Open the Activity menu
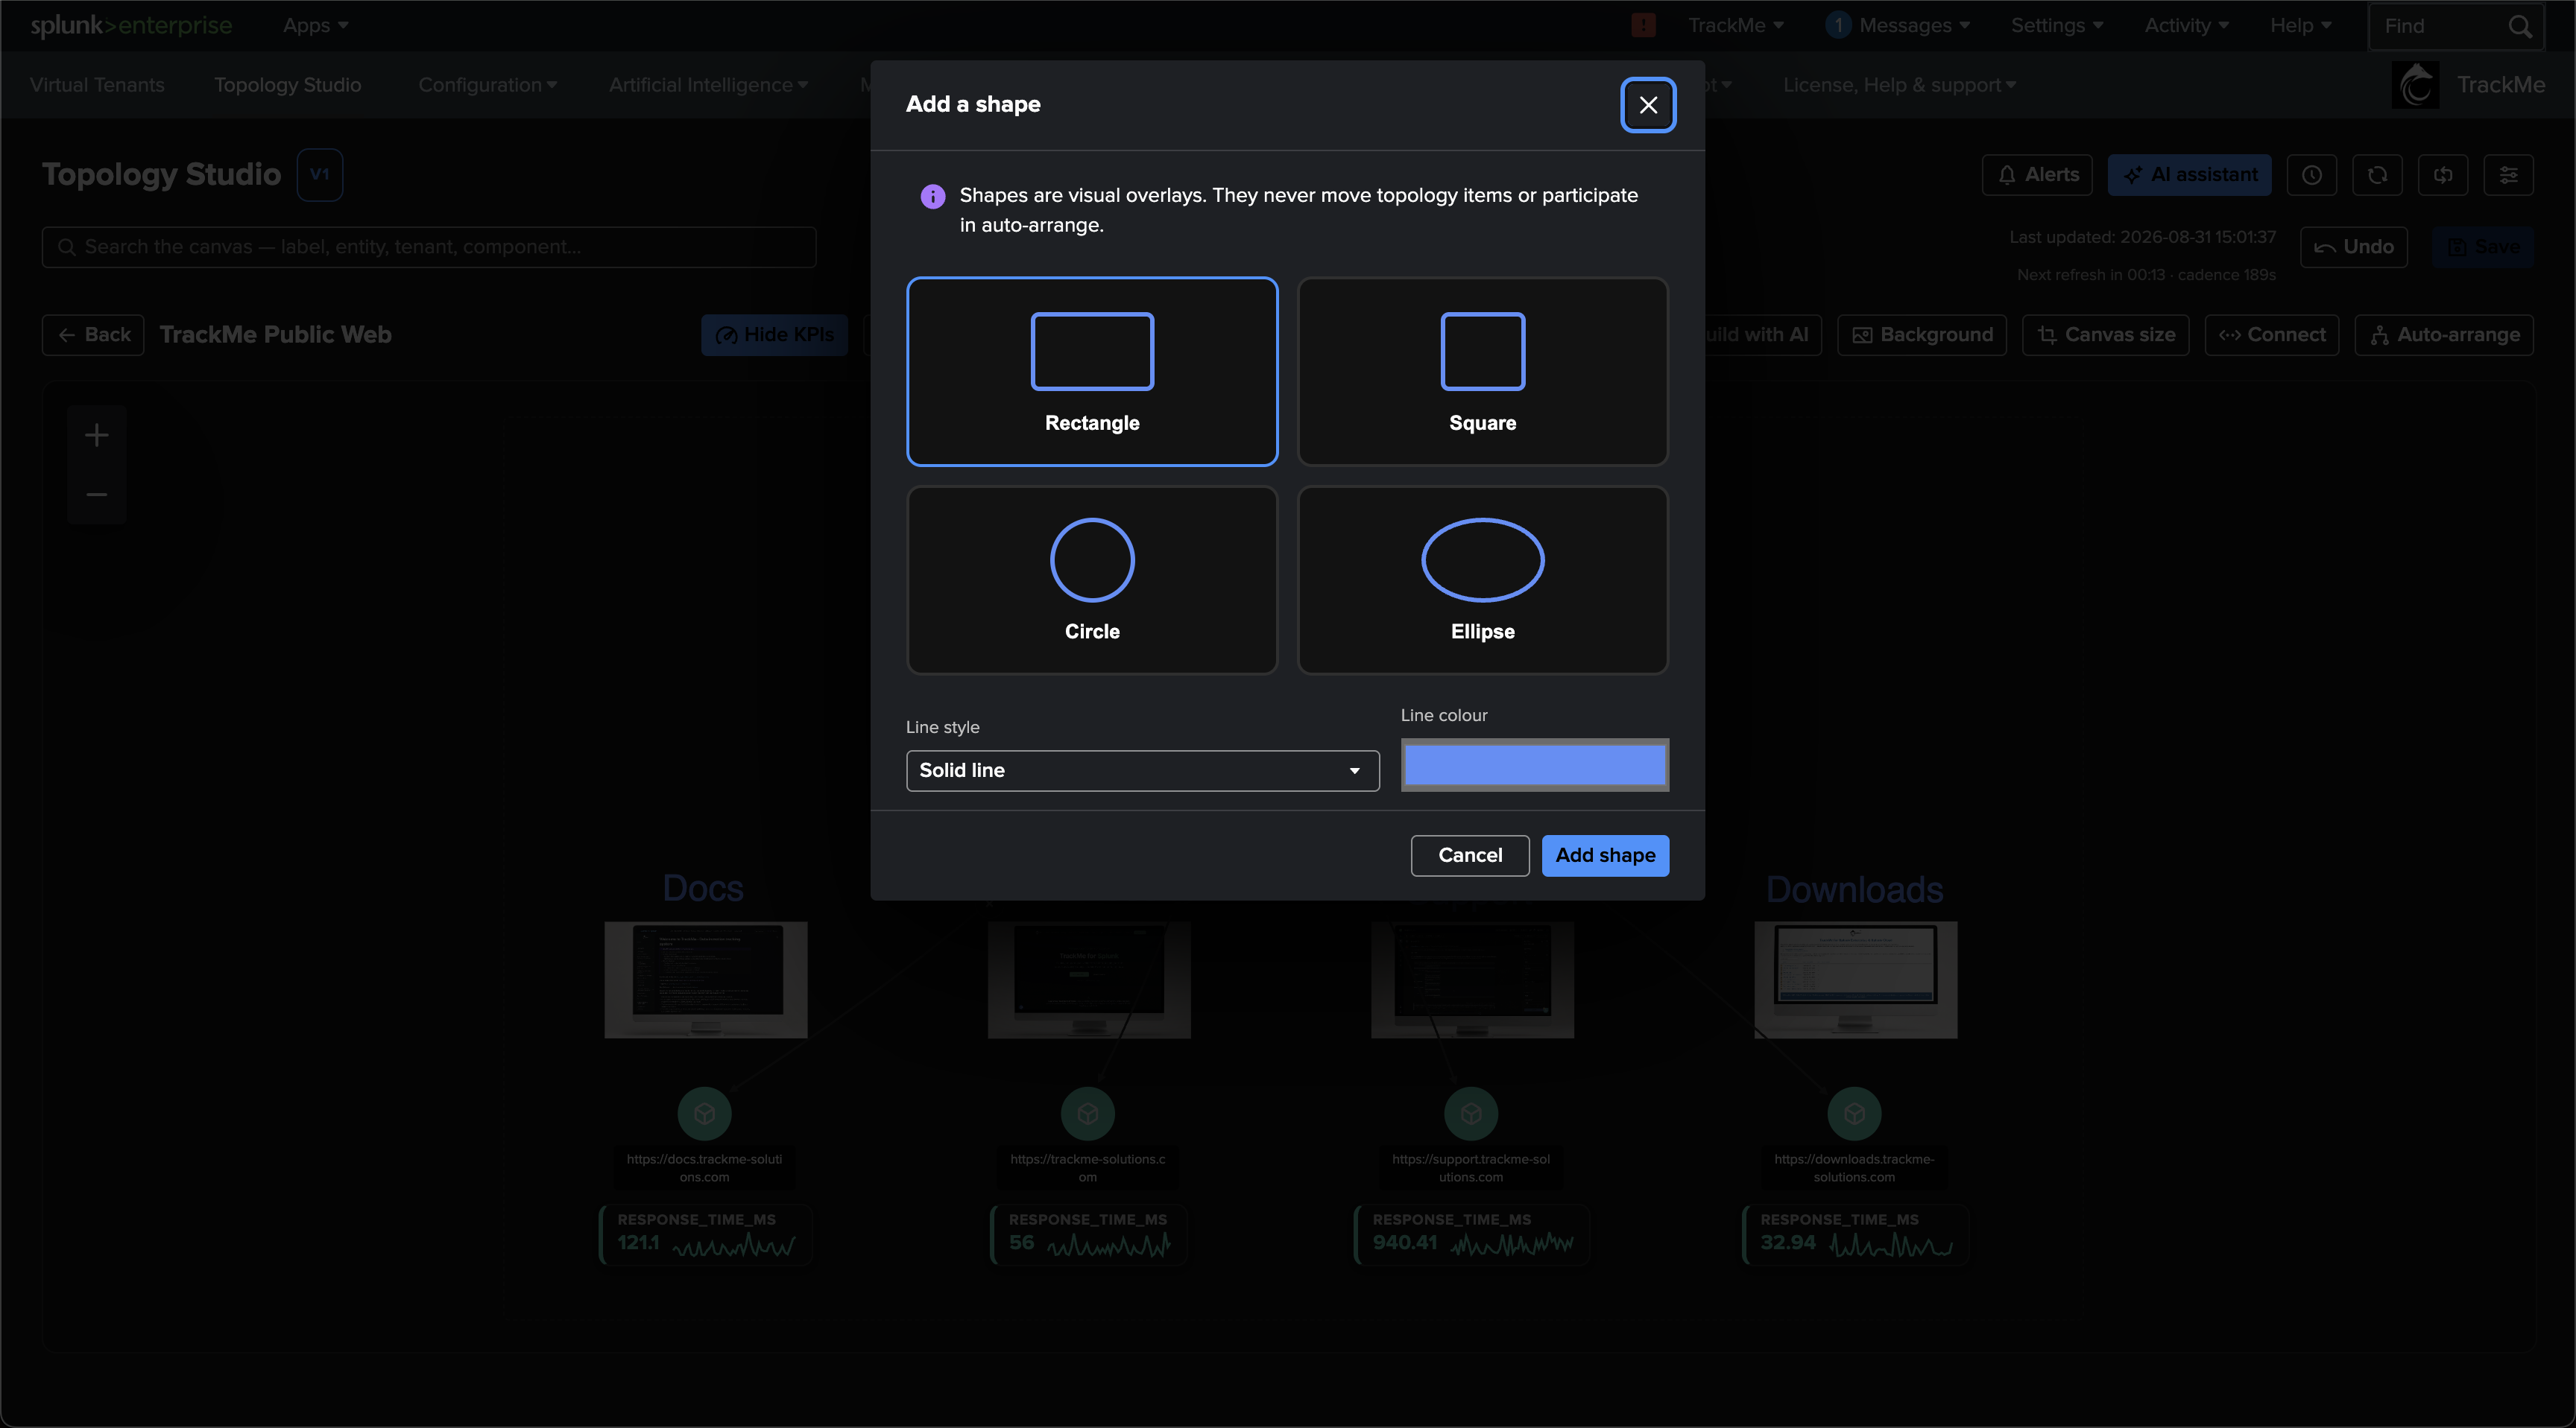 [x=2186, y=26]
